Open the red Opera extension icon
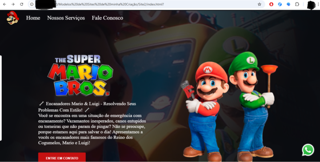320x162 pixels. [271, 4]
